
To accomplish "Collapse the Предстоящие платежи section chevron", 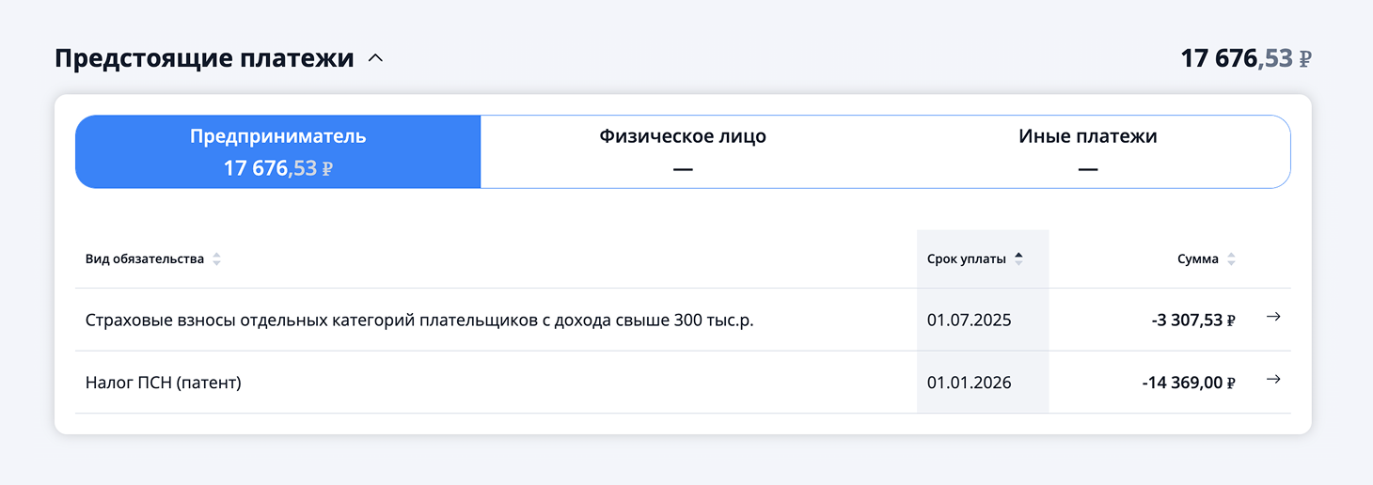I will pos(375,58).
